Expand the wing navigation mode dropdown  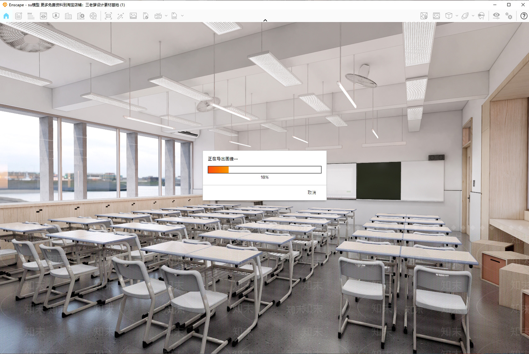tap(473, 16)
